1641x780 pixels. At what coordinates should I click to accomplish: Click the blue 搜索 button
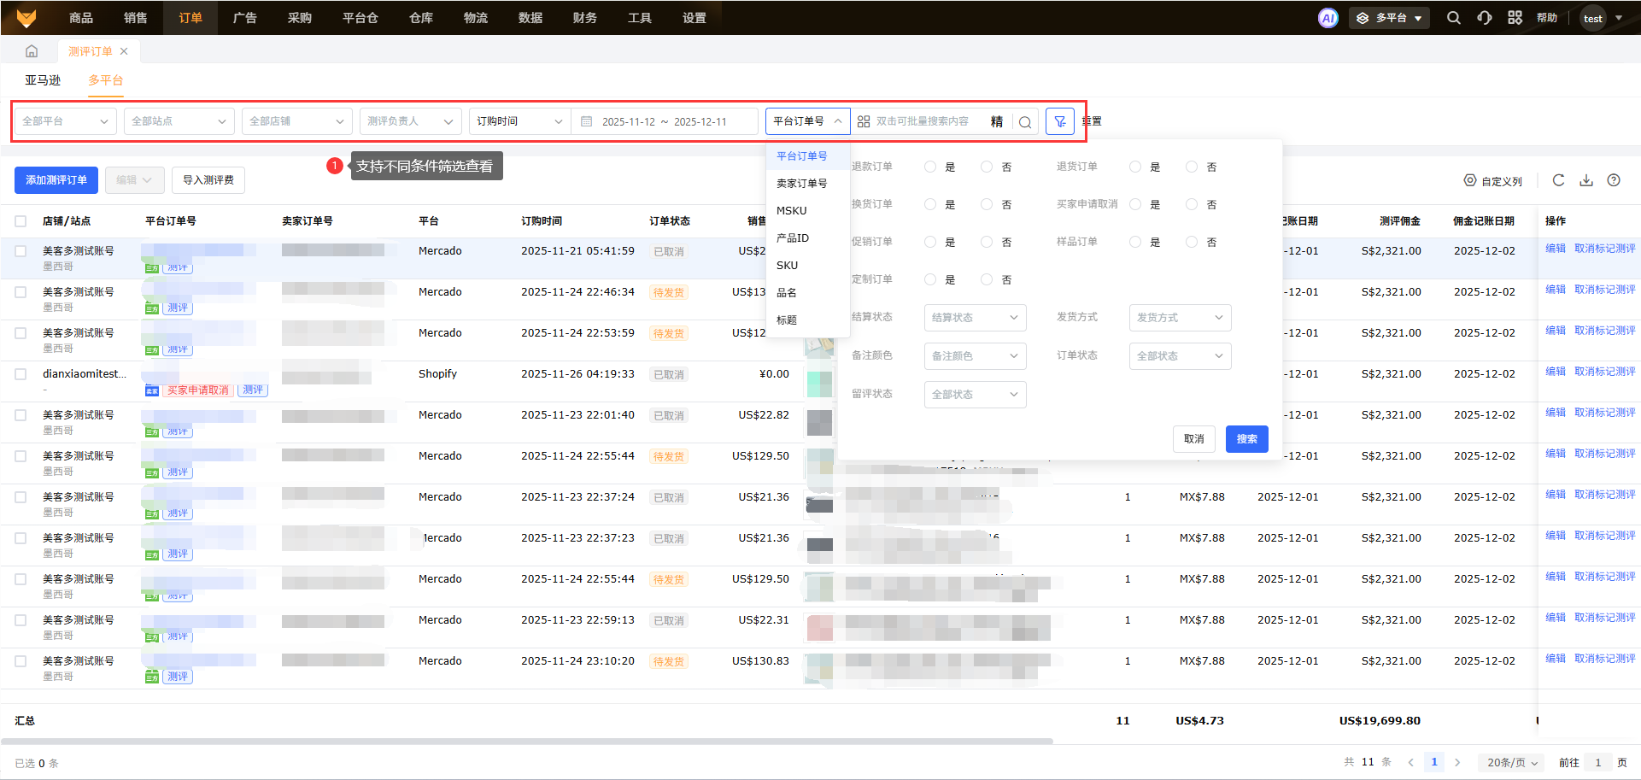pyautogui.click(x=1246, y=439)
